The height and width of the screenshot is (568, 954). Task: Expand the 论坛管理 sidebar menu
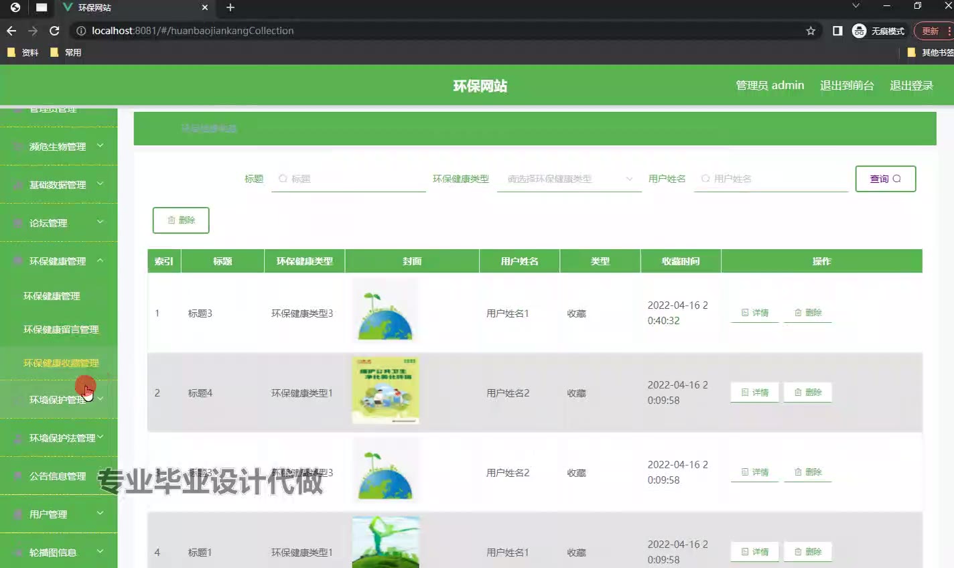[x=59, y=222]
